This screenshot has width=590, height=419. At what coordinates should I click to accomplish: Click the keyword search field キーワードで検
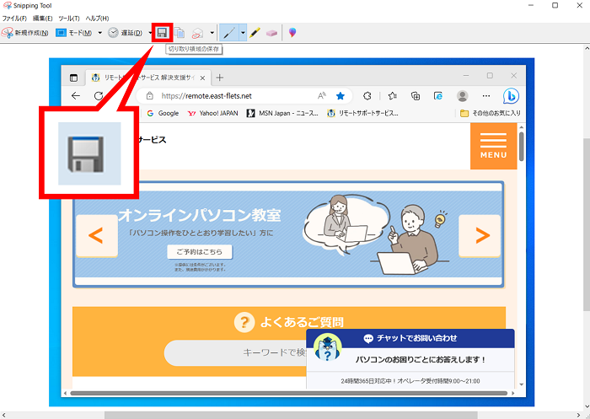click(x=236, y=352)
